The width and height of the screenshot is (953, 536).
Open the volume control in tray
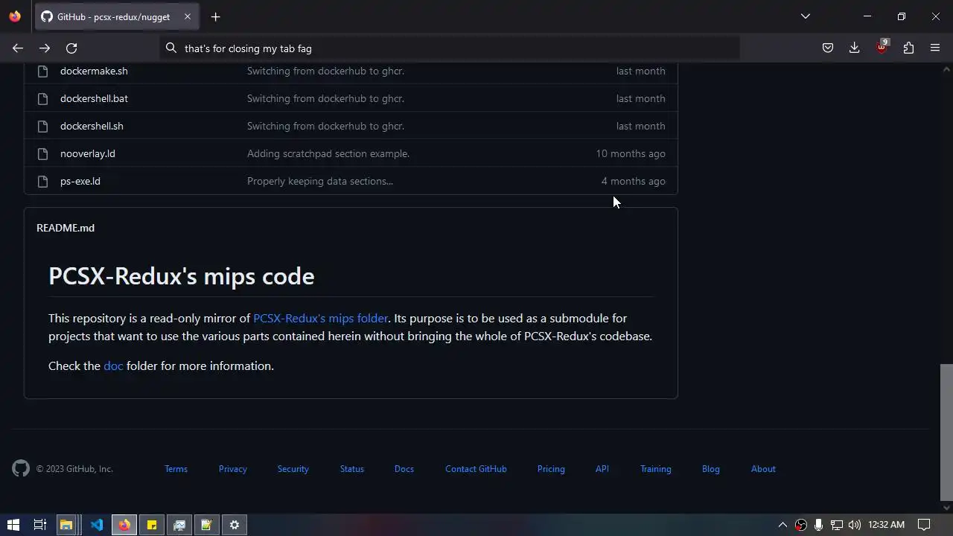tap(854, 525)
